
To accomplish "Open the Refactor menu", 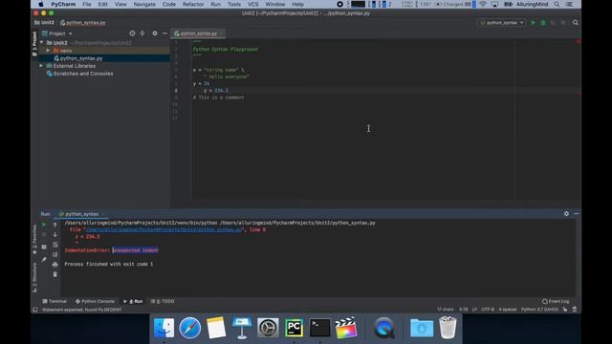I will click(193, 4).
